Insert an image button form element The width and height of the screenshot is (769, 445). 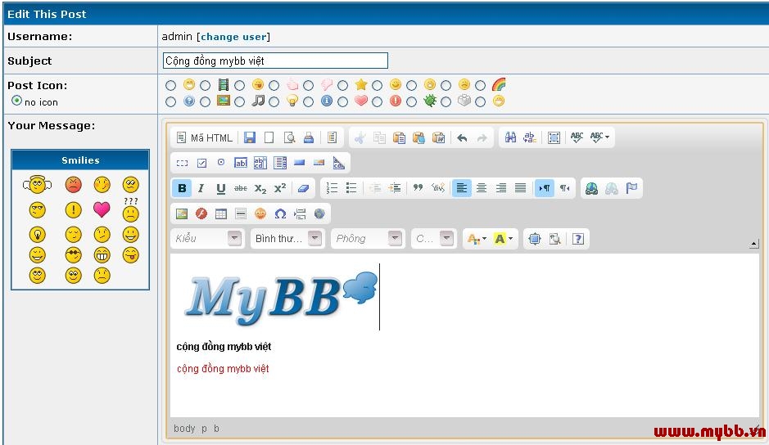pyautogui.click(x=319, y=164)
